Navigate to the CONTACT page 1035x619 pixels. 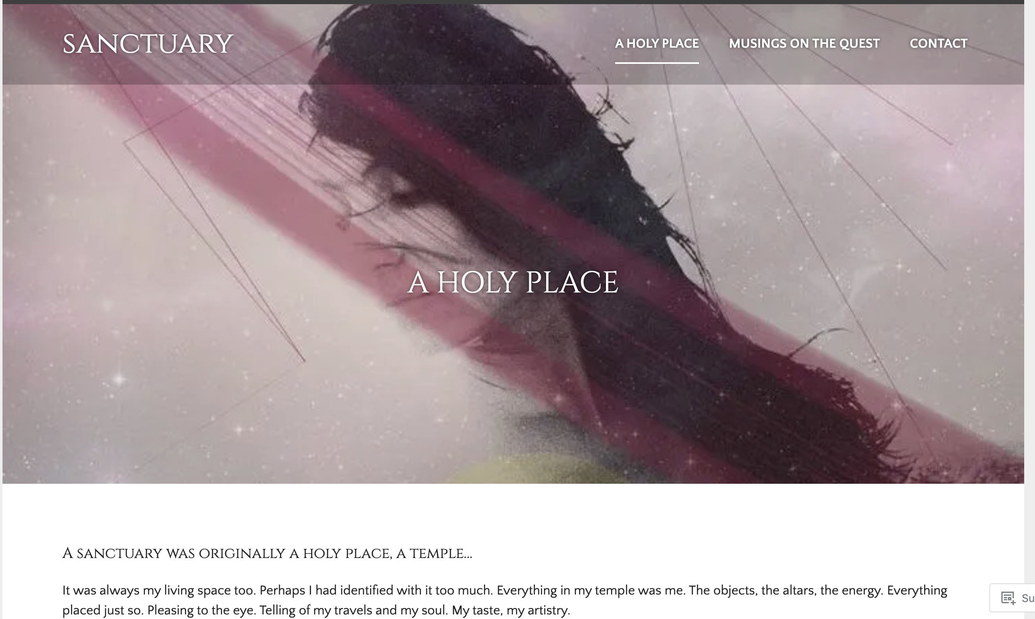pyautogui.click(x=939, y=44)
